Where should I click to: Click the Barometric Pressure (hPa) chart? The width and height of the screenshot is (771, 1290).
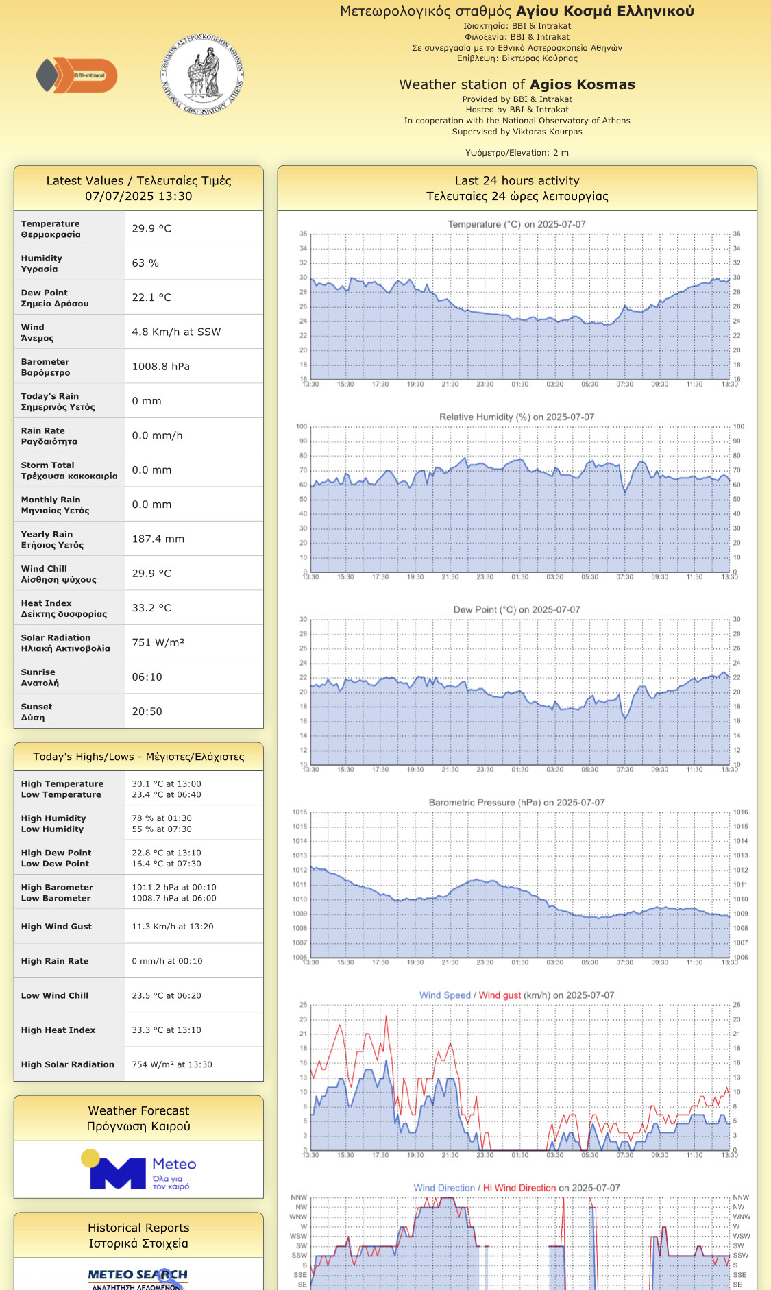point(519,885)
